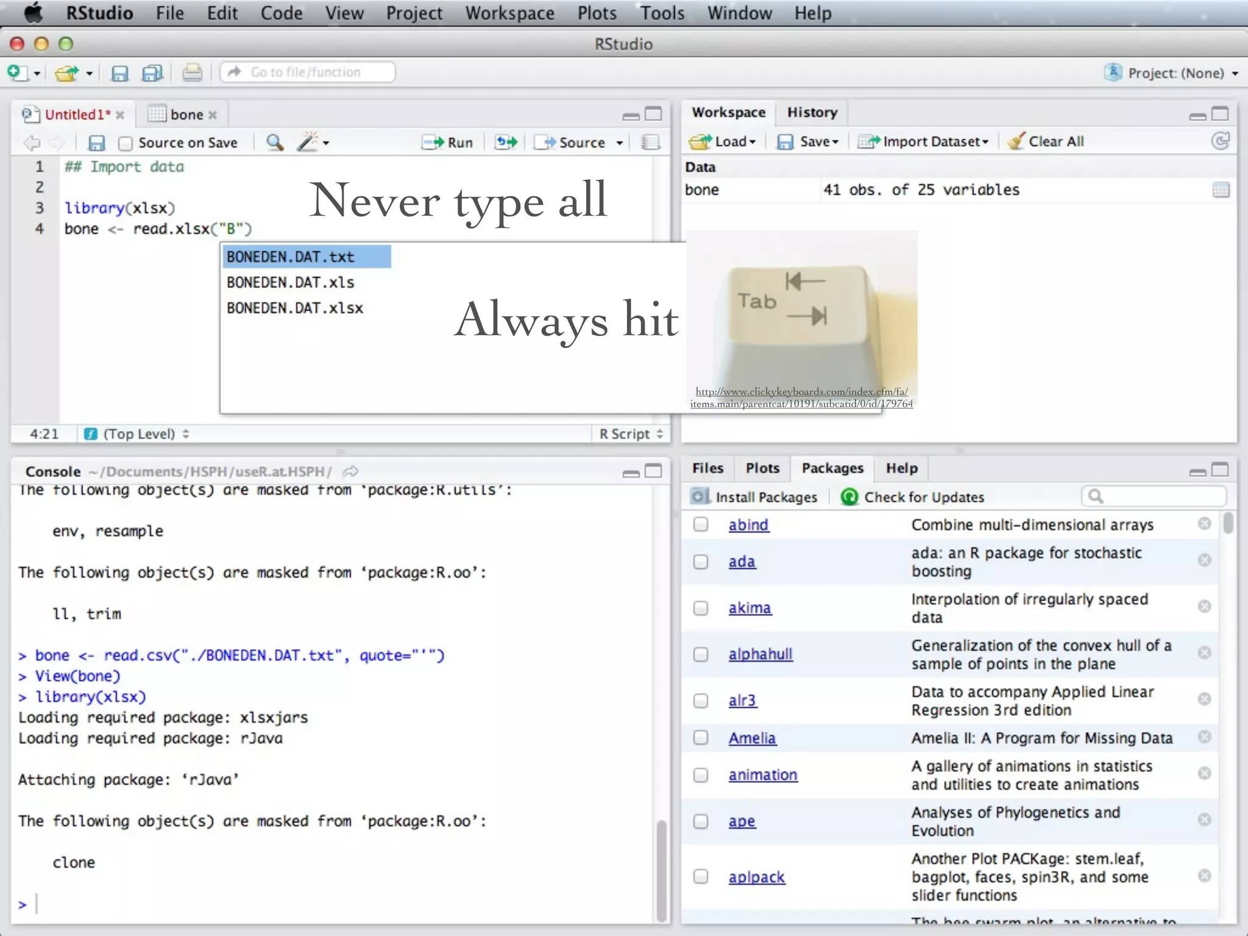Open the R Script file type selector

[x=631, y=434]
